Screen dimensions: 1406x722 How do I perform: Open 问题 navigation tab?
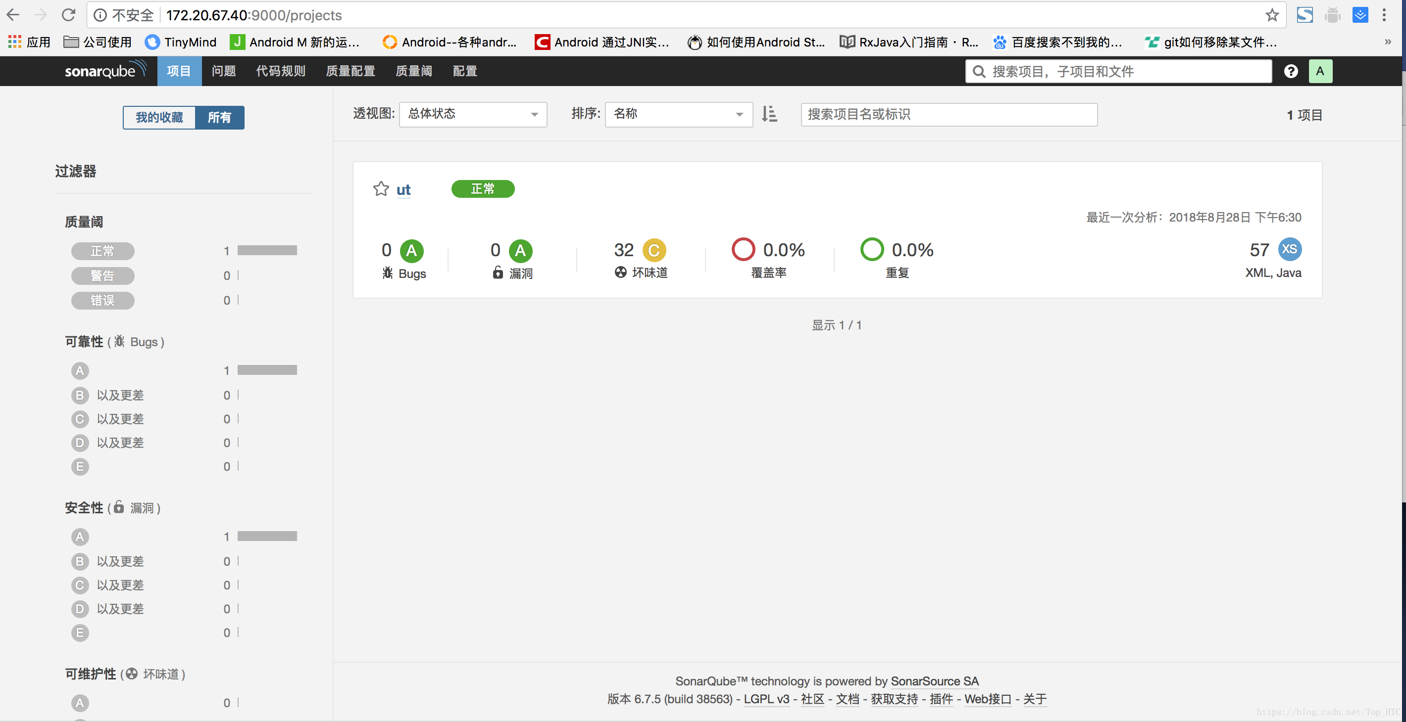224,71
